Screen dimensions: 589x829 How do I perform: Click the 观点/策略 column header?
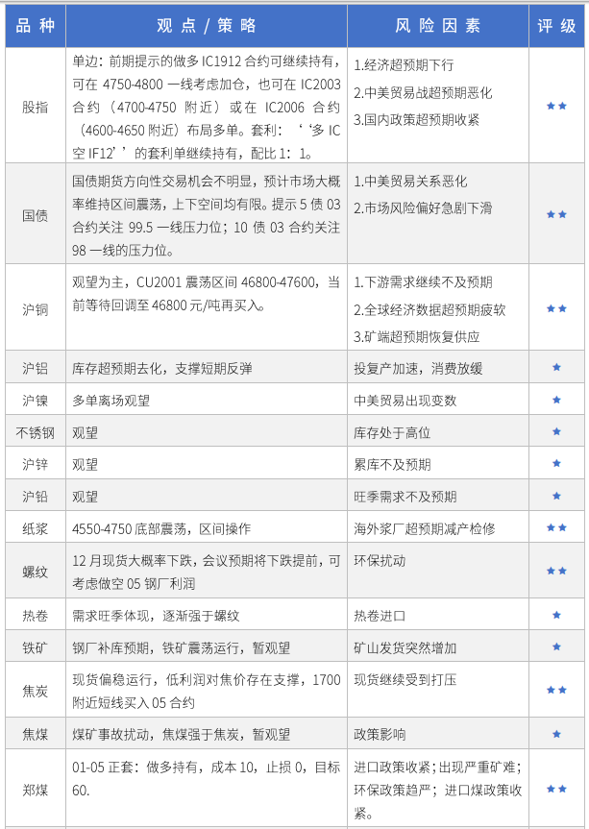pos(207,26)
